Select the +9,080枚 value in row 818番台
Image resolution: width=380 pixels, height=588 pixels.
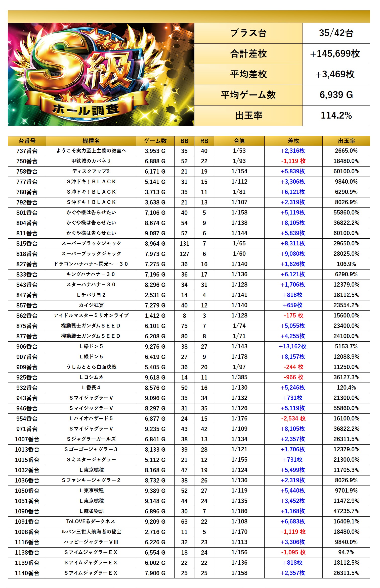coord(293,254)
